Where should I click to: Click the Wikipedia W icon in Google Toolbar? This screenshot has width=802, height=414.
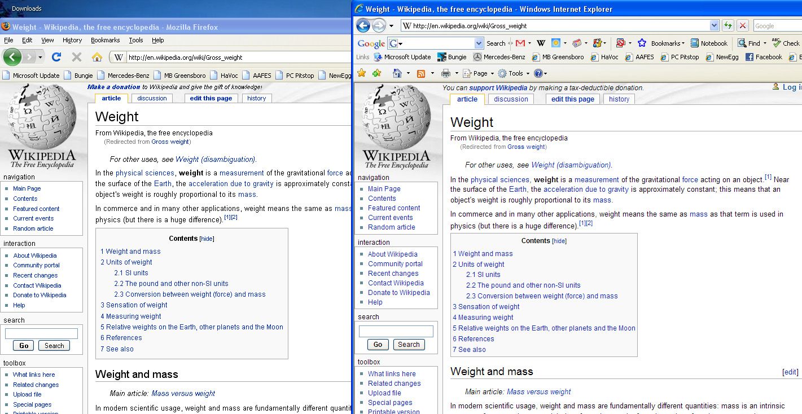click(541, 43)
